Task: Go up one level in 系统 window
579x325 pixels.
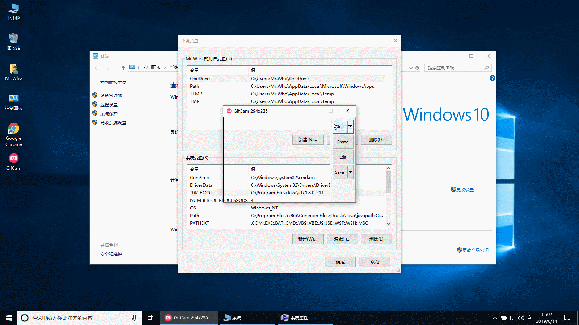Action: click(x=123, y=68)
